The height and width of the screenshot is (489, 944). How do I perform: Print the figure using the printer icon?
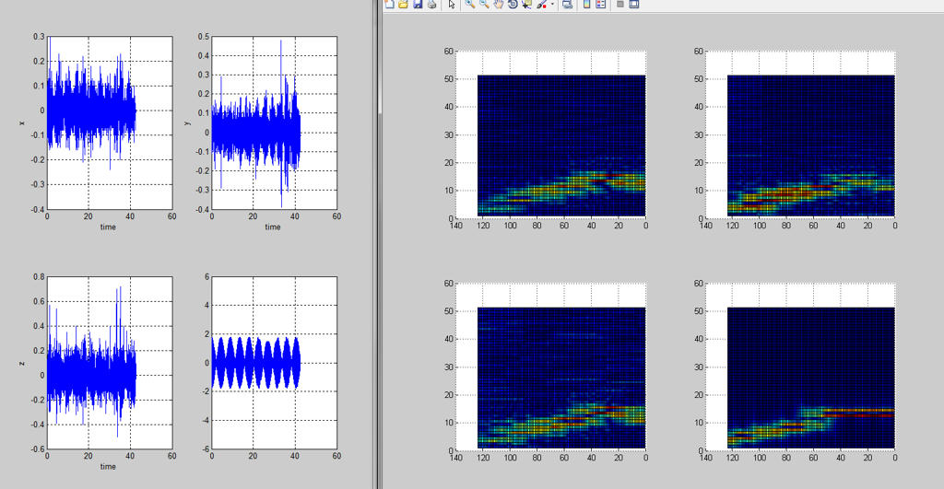[x=431, y=5]
